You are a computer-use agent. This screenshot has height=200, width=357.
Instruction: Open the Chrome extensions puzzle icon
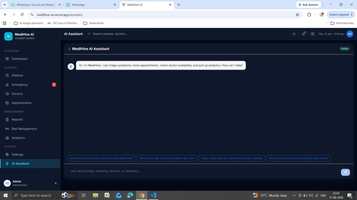pos(309,15)
